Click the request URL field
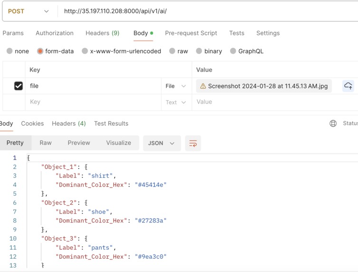The image size is (358, 272). tap(208, 11)
